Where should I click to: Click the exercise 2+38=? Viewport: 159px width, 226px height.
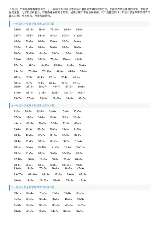pos(17,205)
